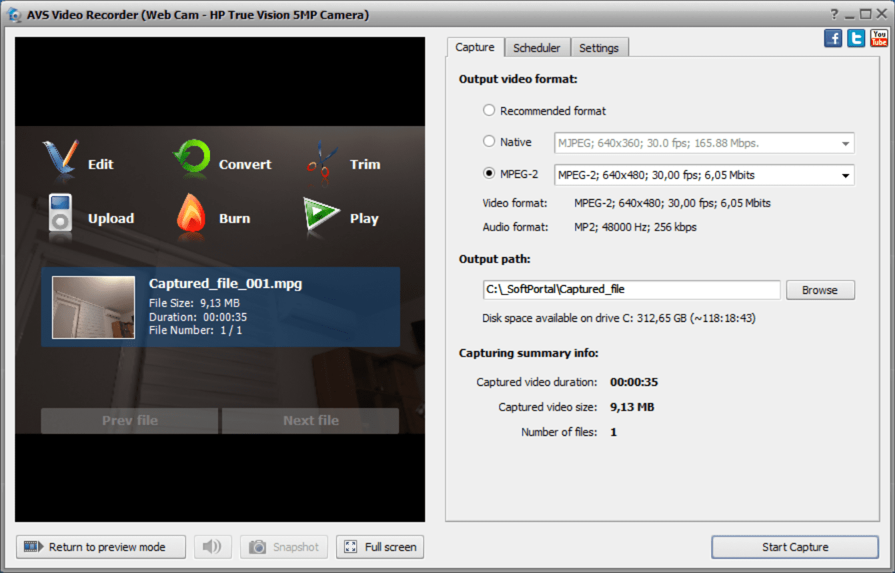The width and height of the screenshot is (895, 573).
Task: Click the Captured_file_001.mpg file name
Action: click(225, 284)
